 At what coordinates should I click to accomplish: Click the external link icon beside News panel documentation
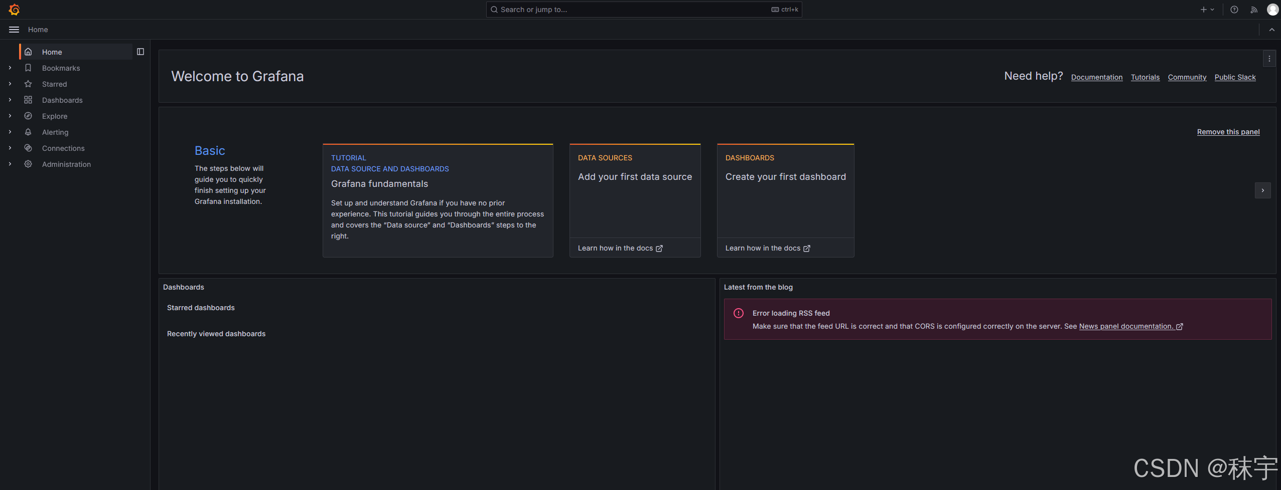pos(1180,327)
